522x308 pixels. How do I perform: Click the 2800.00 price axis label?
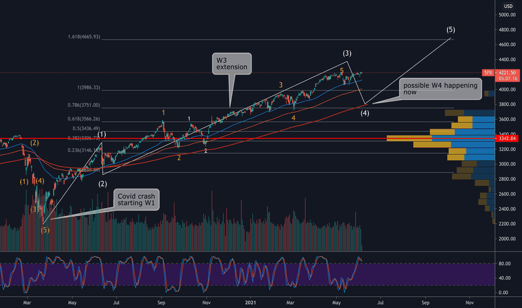[507, 179]
